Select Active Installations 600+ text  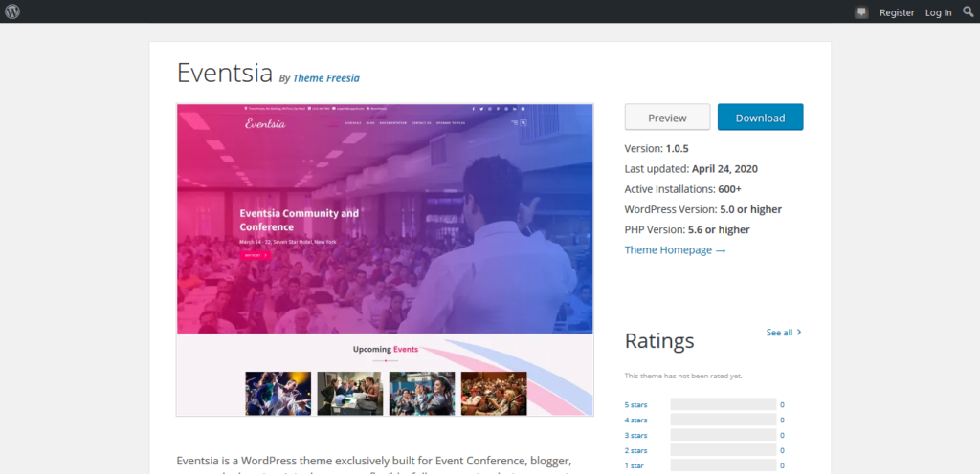[683, 189]
